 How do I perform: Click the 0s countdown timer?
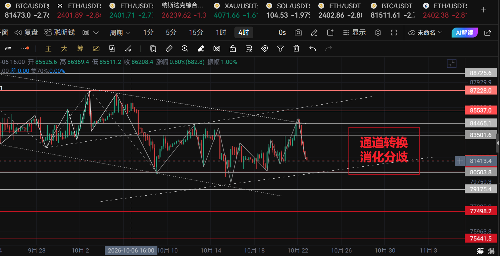pyautogui.click(x=282, y=33)
